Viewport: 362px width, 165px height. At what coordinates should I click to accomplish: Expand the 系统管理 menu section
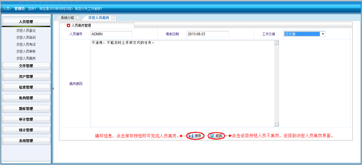(26, 141)
